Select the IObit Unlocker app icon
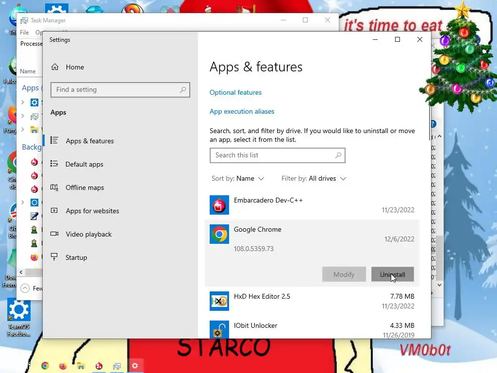This screenshot has width=497, height=373. coord(219,330)
